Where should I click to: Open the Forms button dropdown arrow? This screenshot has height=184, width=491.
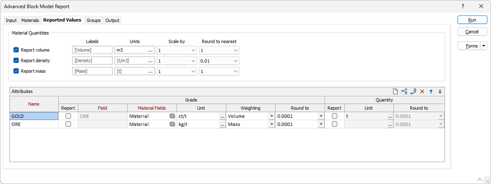pyautogui.click(x=484, y=46)
